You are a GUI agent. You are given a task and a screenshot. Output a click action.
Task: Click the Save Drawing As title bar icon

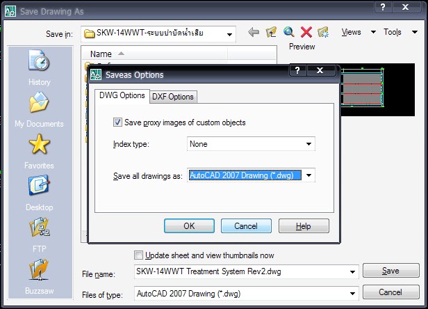pos(10,11)
